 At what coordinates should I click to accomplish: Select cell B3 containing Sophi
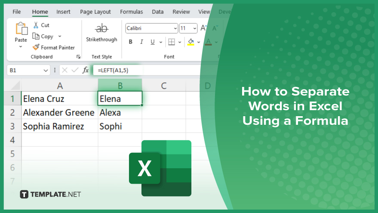click(120, 126)
